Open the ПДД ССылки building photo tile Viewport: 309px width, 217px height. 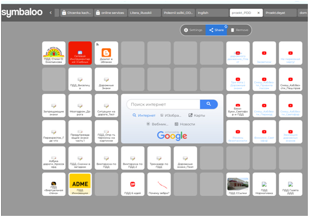pos(238,184)
